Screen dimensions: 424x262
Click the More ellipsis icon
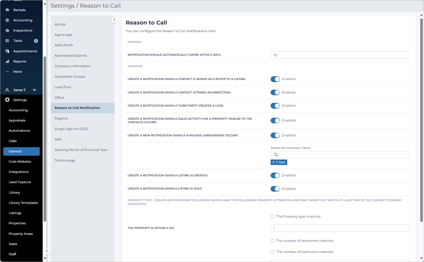7,72
